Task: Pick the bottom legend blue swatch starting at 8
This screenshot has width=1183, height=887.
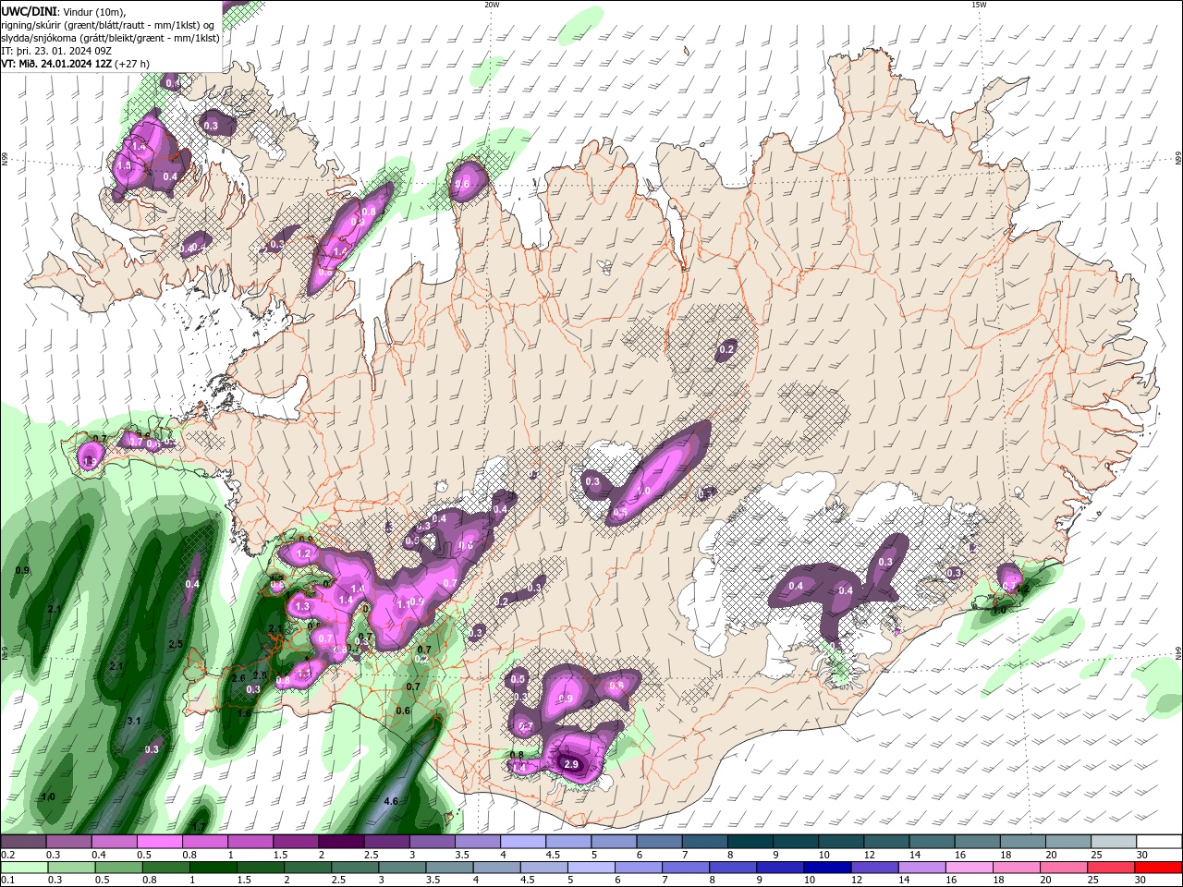Action: pyautogui.click(x=734, y=867)
